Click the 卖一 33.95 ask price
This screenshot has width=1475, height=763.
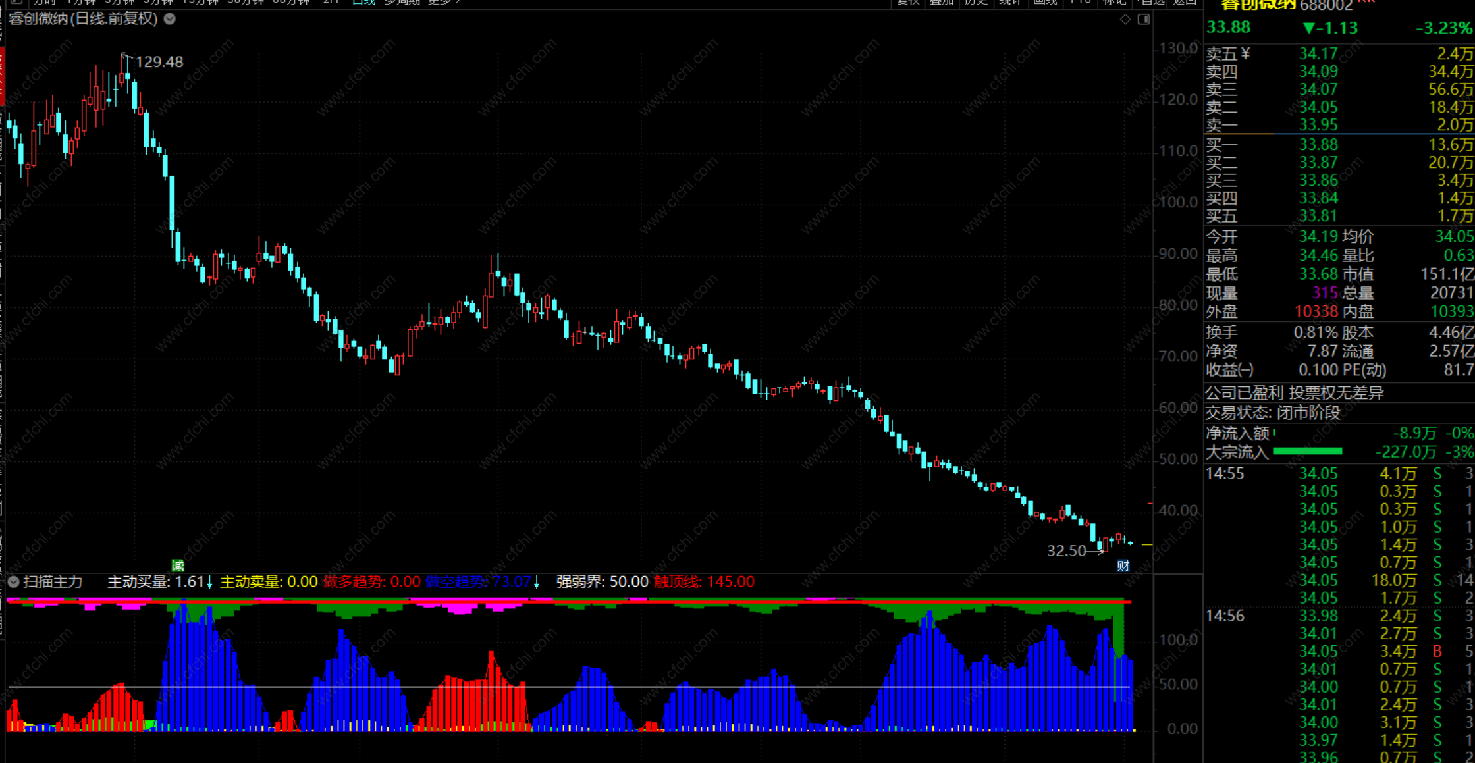(1318, 125)
